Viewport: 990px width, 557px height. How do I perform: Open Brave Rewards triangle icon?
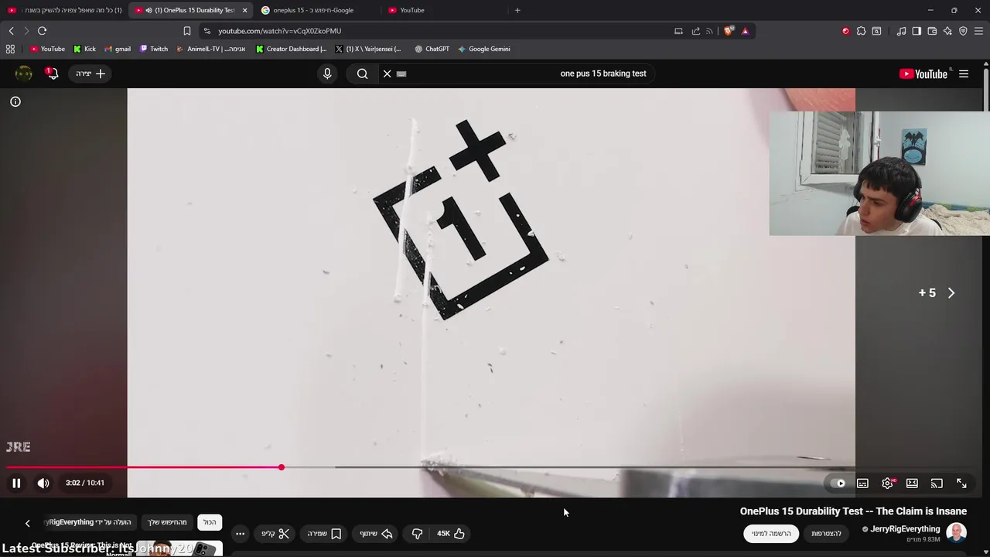click(745, 31)
